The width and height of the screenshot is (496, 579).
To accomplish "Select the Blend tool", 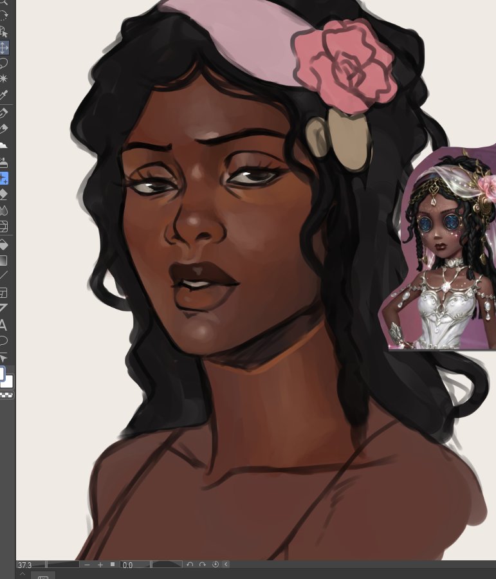I will click(x=3, y=210).
